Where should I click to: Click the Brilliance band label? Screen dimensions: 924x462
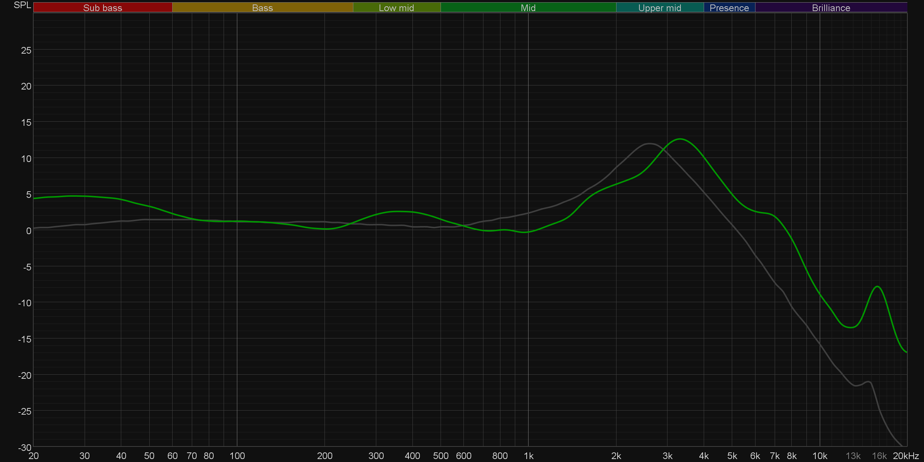(x=831, y=8)
